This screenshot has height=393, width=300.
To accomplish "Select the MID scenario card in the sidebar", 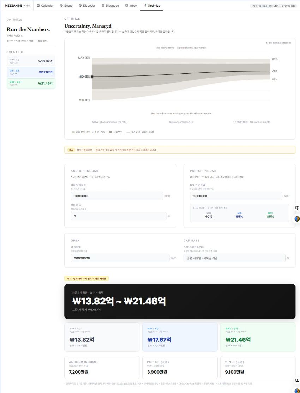I will point(31,72).
